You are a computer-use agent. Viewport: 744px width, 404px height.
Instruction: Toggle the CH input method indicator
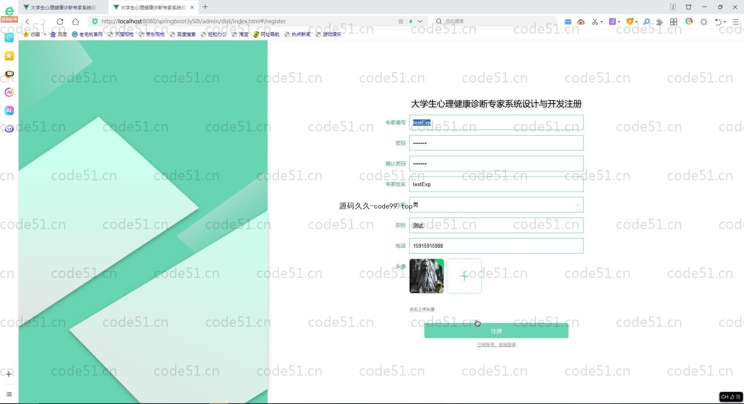tap(730, 397)
